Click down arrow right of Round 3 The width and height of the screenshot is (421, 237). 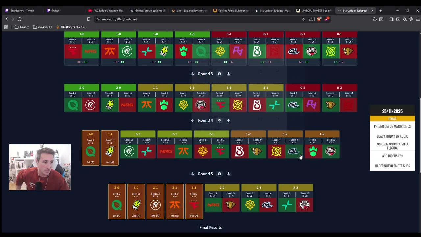tap(228, 74)
